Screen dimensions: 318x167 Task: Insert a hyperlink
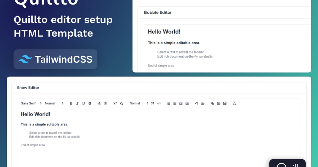[x=212, y=103]
